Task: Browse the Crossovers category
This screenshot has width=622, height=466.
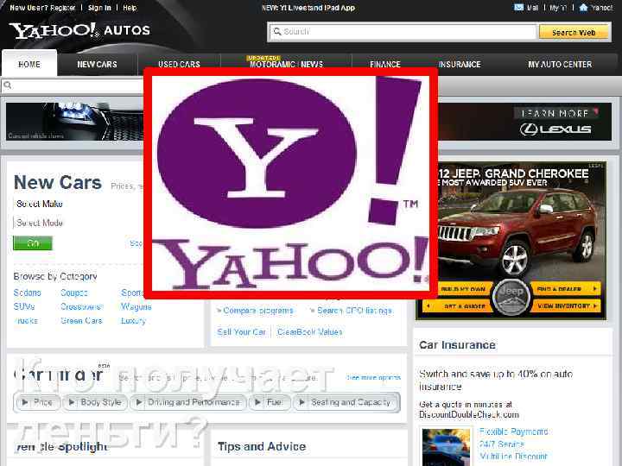Action: click(x=81, y=306)
